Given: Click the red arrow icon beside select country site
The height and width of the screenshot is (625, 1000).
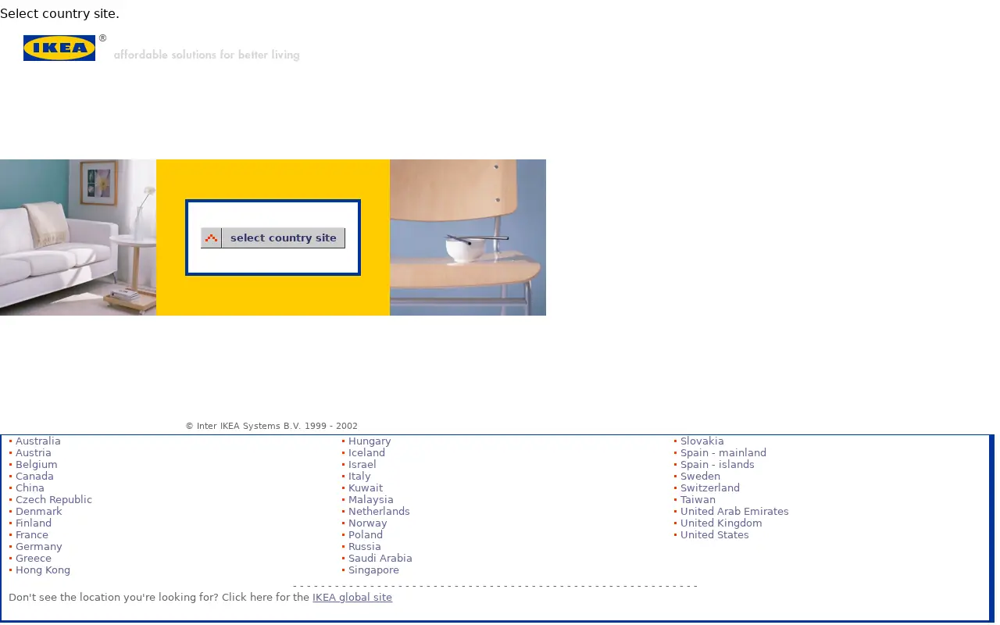Looking at the screenshot, I should click(211, 237).
